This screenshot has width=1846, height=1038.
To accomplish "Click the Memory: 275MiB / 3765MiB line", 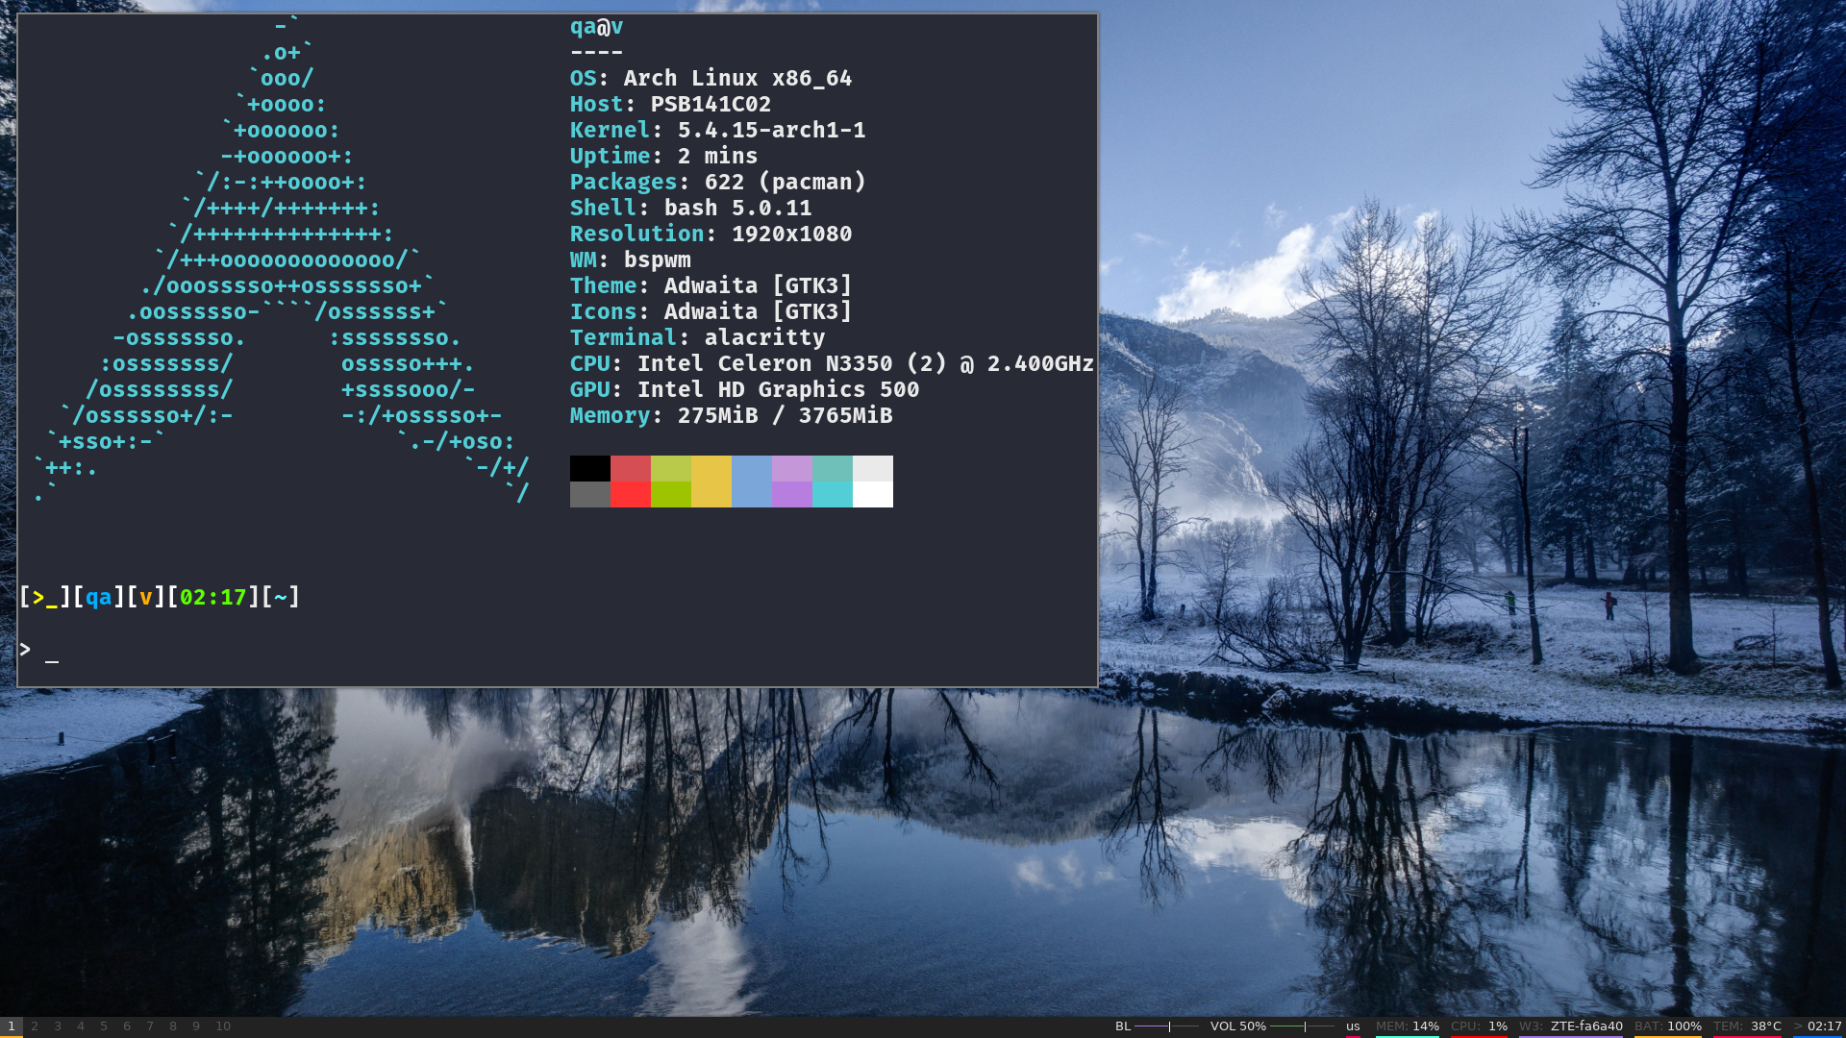I will tap(731, 415).
